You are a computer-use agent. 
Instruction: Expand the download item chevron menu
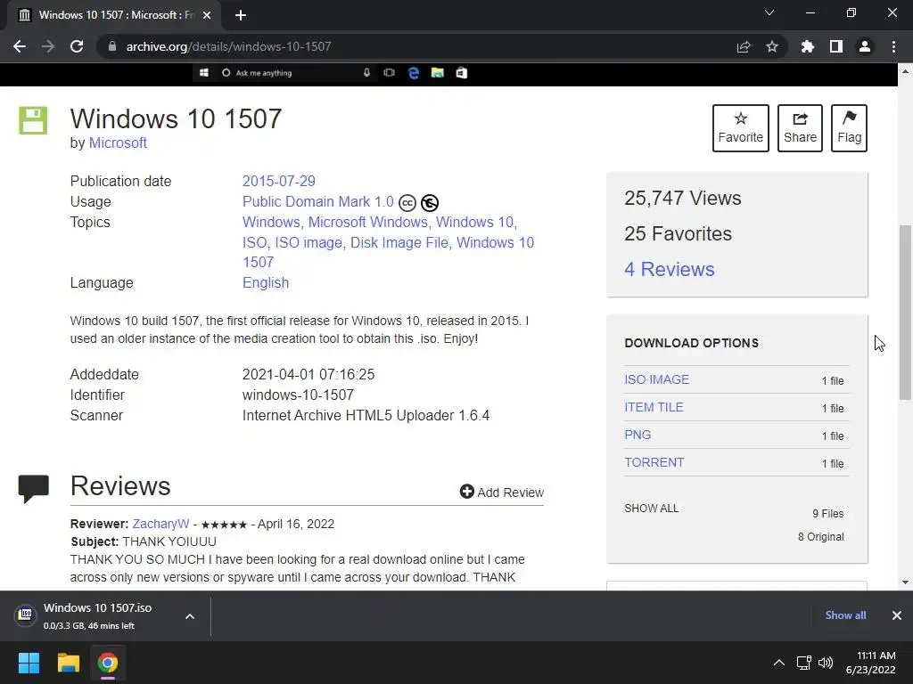(x=190, y=616)
